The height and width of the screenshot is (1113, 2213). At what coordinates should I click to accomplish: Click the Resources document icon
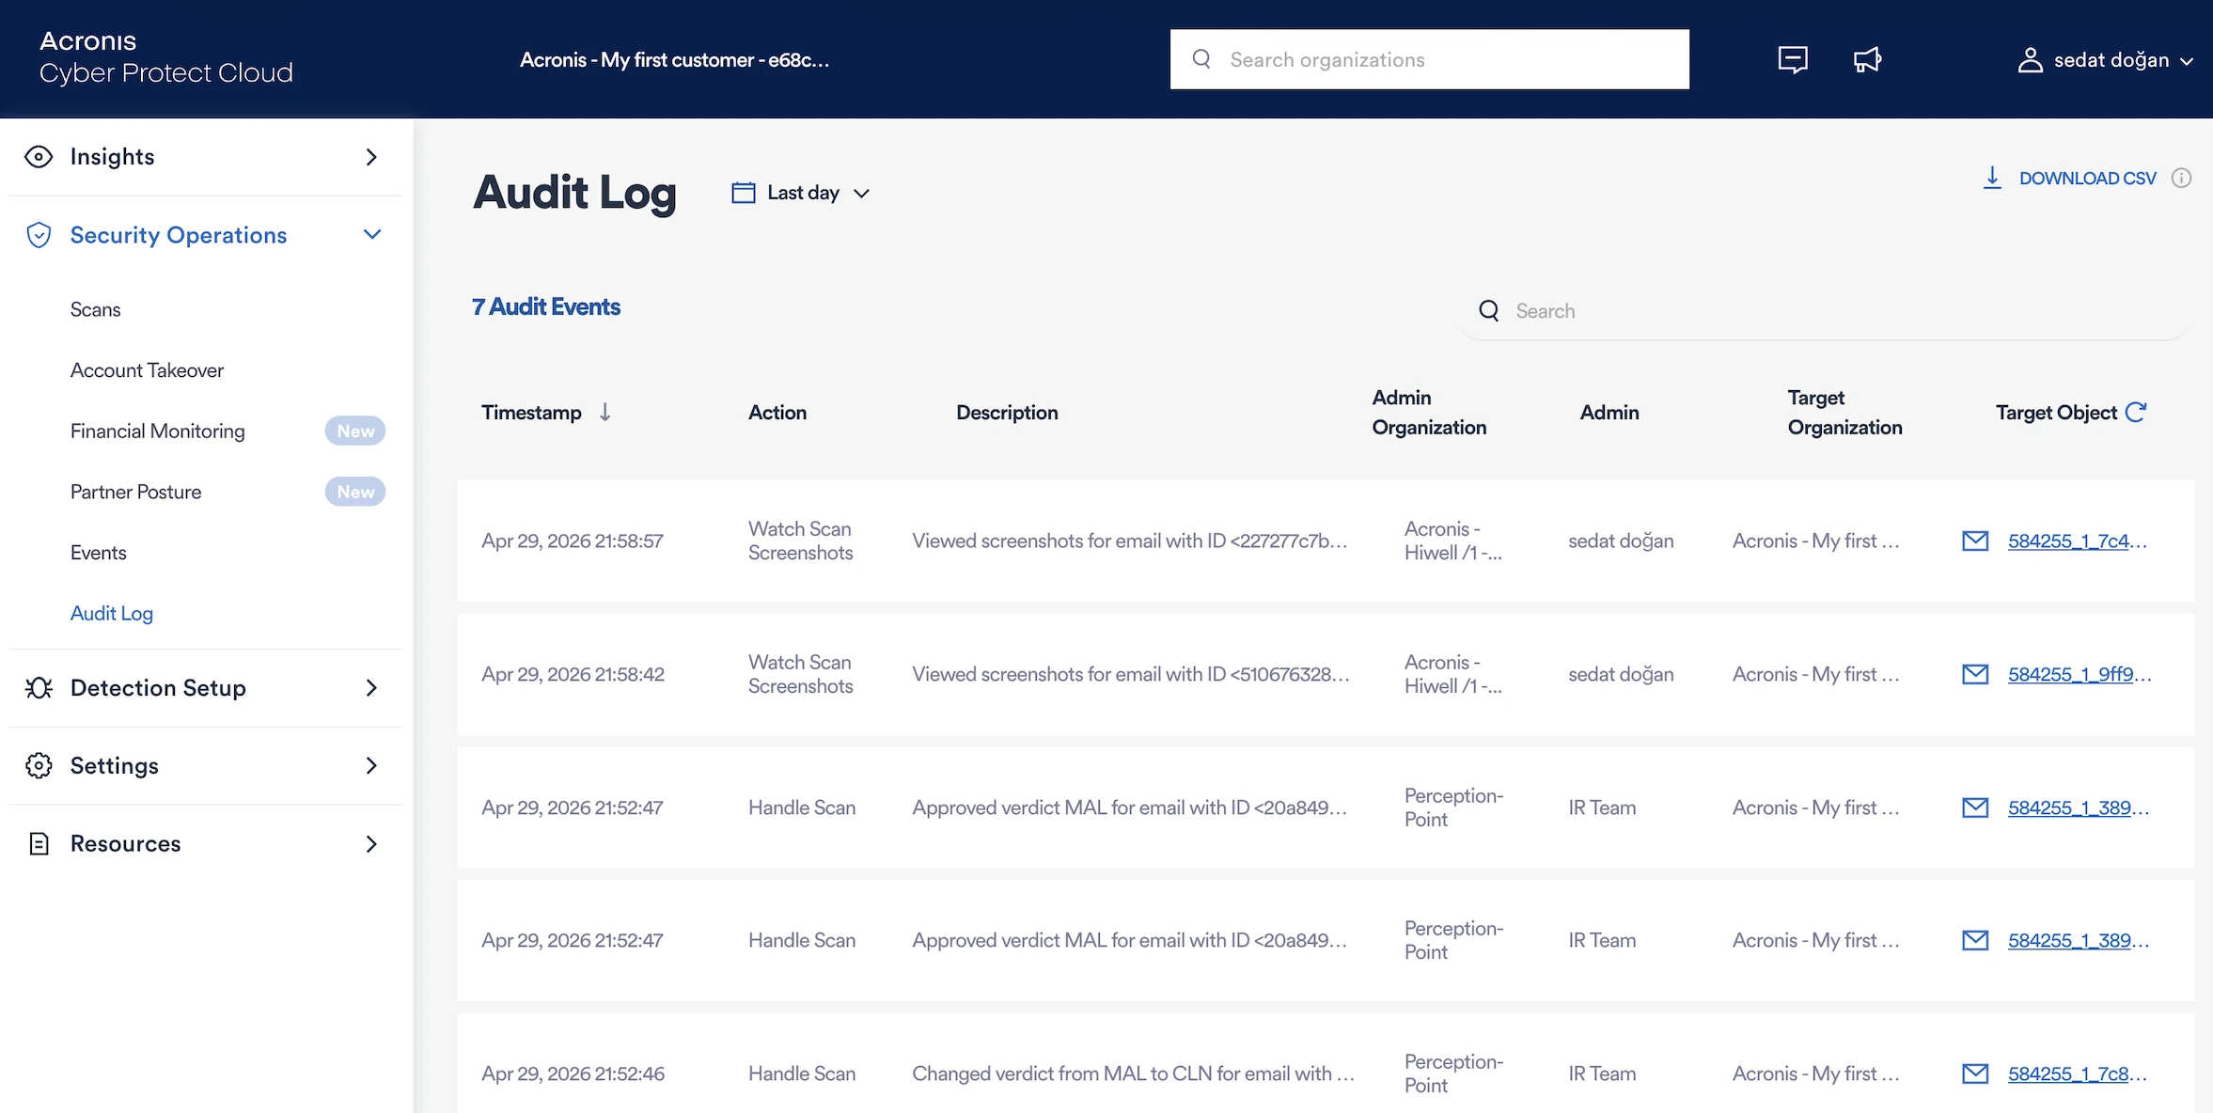[x=39, y=844]
